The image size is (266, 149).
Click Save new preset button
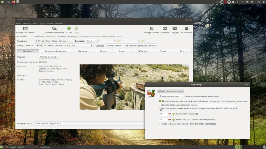139,46
